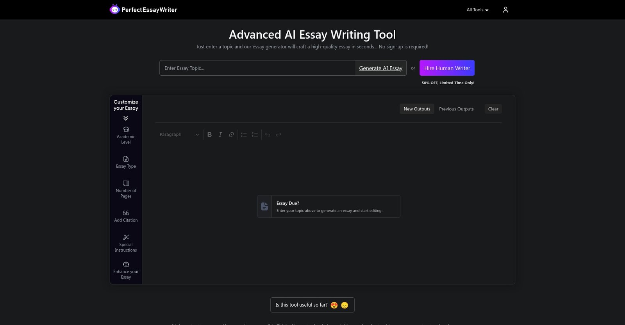Click the PerfectEssayWriter logo
The width and height of the screenshot is (625, 325).
pos(143,9)
